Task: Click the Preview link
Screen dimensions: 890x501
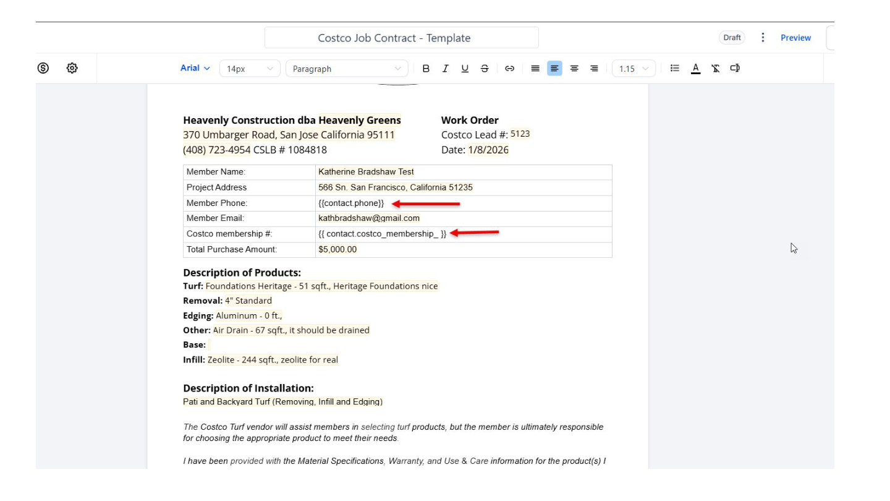Action: 795,38
